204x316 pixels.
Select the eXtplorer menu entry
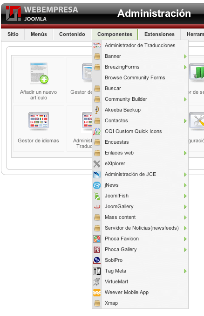coord(140,164)
